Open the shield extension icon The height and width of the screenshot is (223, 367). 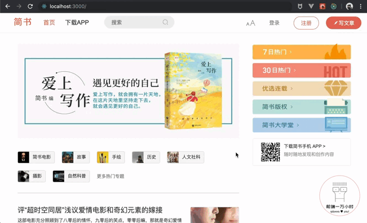click(x=300, y=6)
